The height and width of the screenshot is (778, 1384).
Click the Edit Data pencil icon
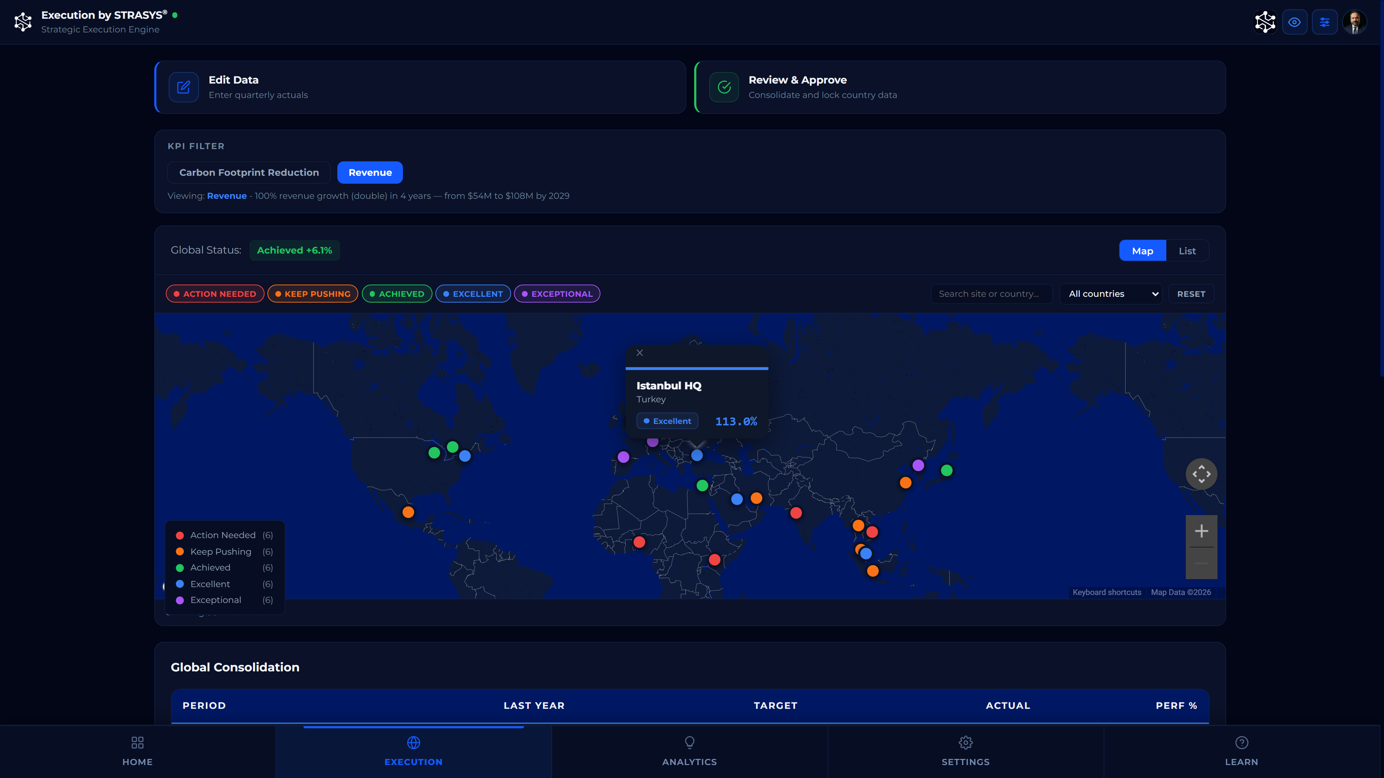click(x=184, y=87)
